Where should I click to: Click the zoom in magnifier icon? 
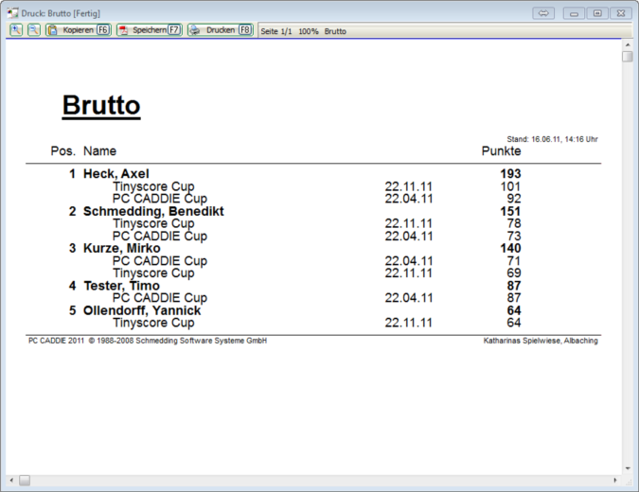pyautogui.click(x=16, y=30)
